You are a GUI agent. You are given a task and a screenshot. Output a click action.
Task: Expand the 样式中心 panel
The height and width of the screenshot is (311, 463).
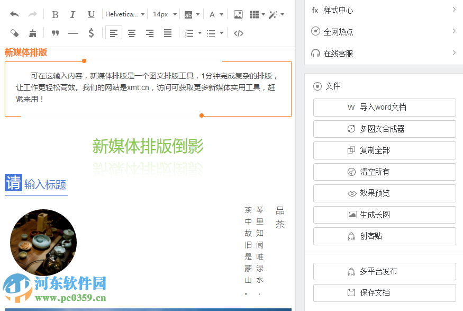(384, 9)
